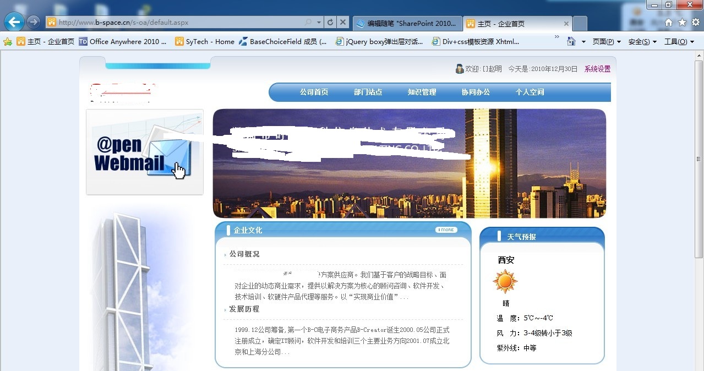Stop loading with the X icon
The width and height of the screenshot is (704, 371).
point(343,23)
